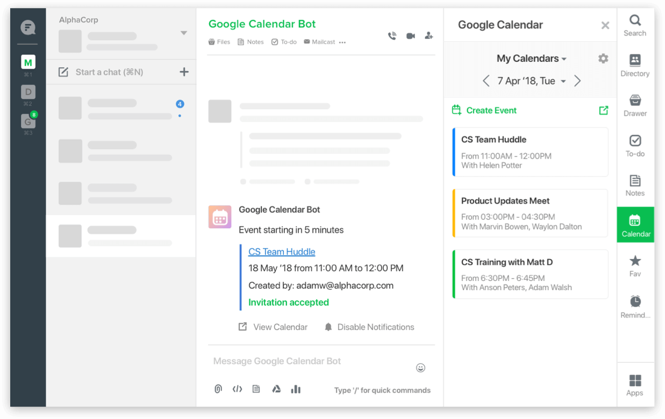Expand the My Calendars dropdown
This screenshot has width=665, height=419.
532,59
